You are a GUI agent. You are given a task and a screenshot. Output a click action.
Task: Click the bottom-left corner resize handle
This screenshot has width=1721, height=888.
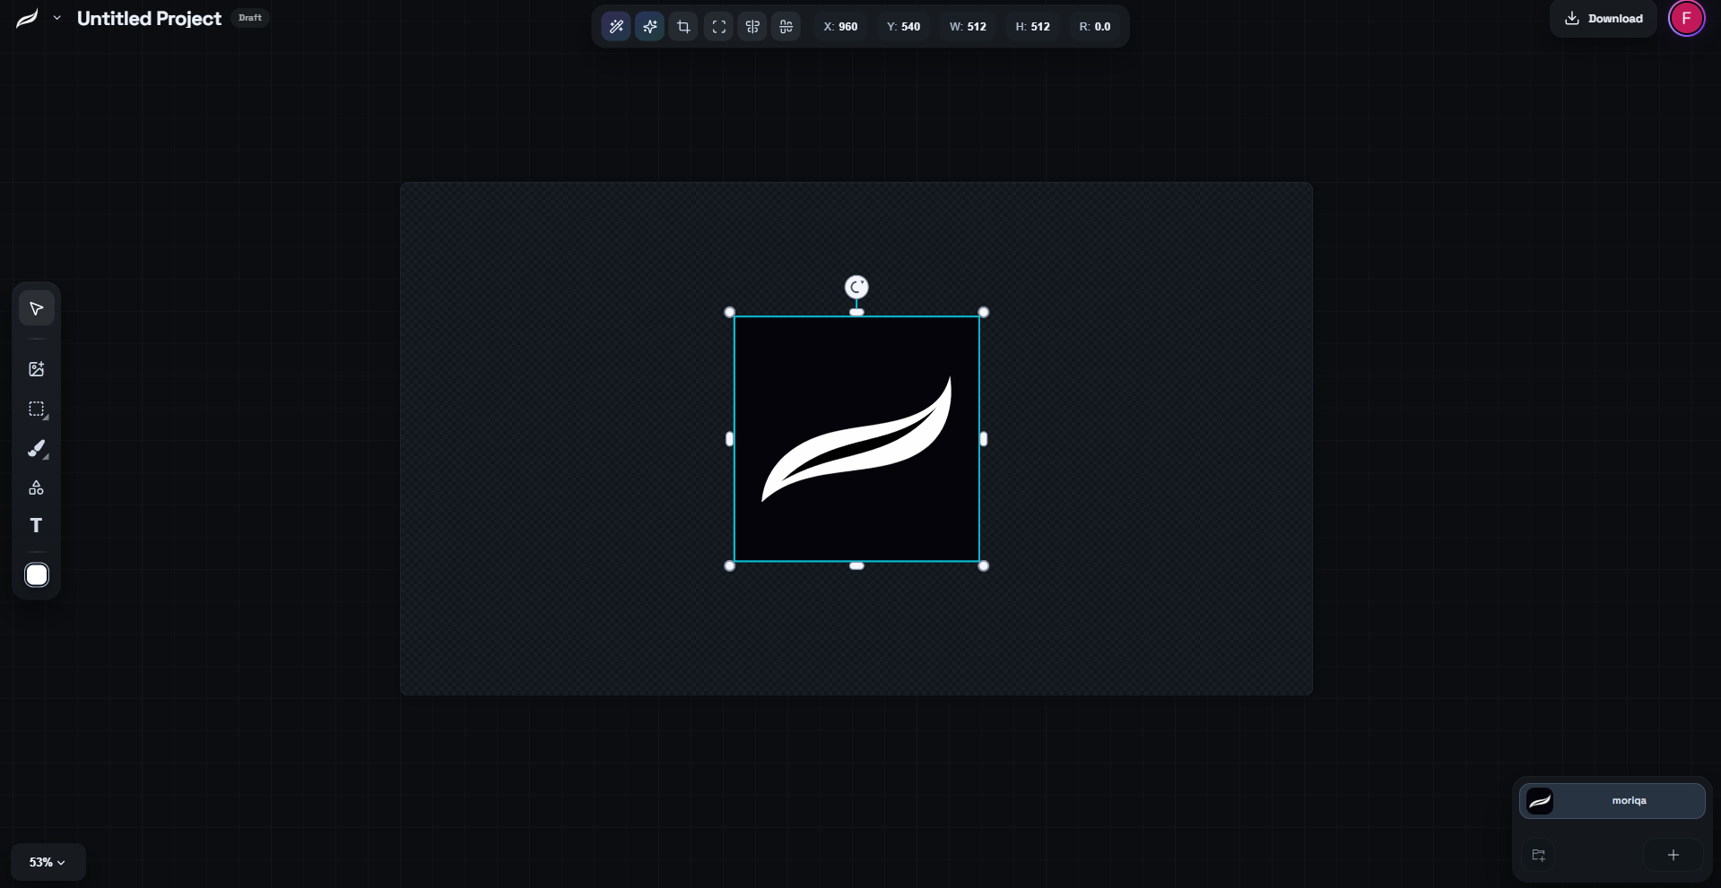tap(729, 566)
